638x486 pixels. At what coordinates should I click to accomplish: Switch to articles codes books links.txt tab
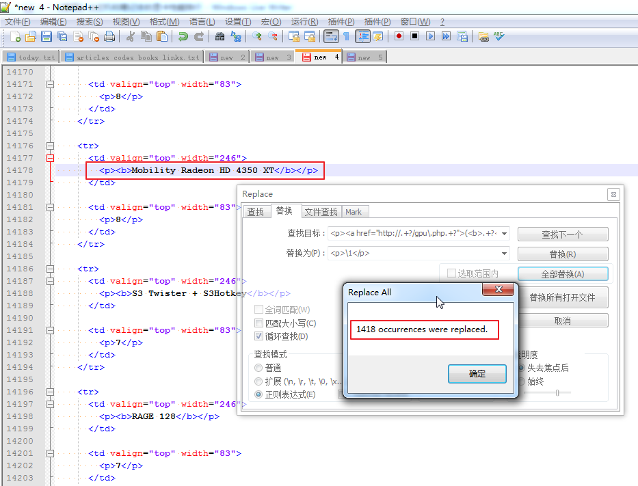click(132, 57)
